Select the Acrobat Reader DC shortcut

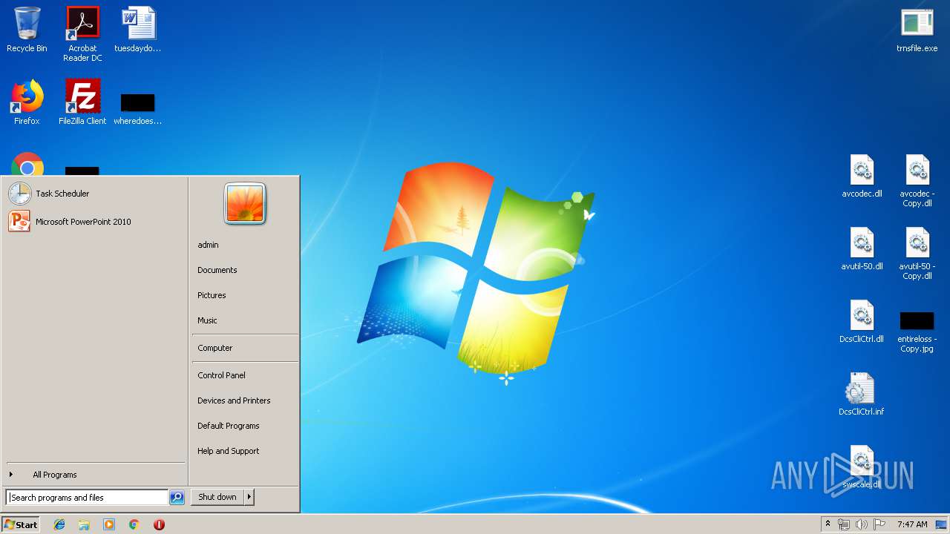pos(82,34)
